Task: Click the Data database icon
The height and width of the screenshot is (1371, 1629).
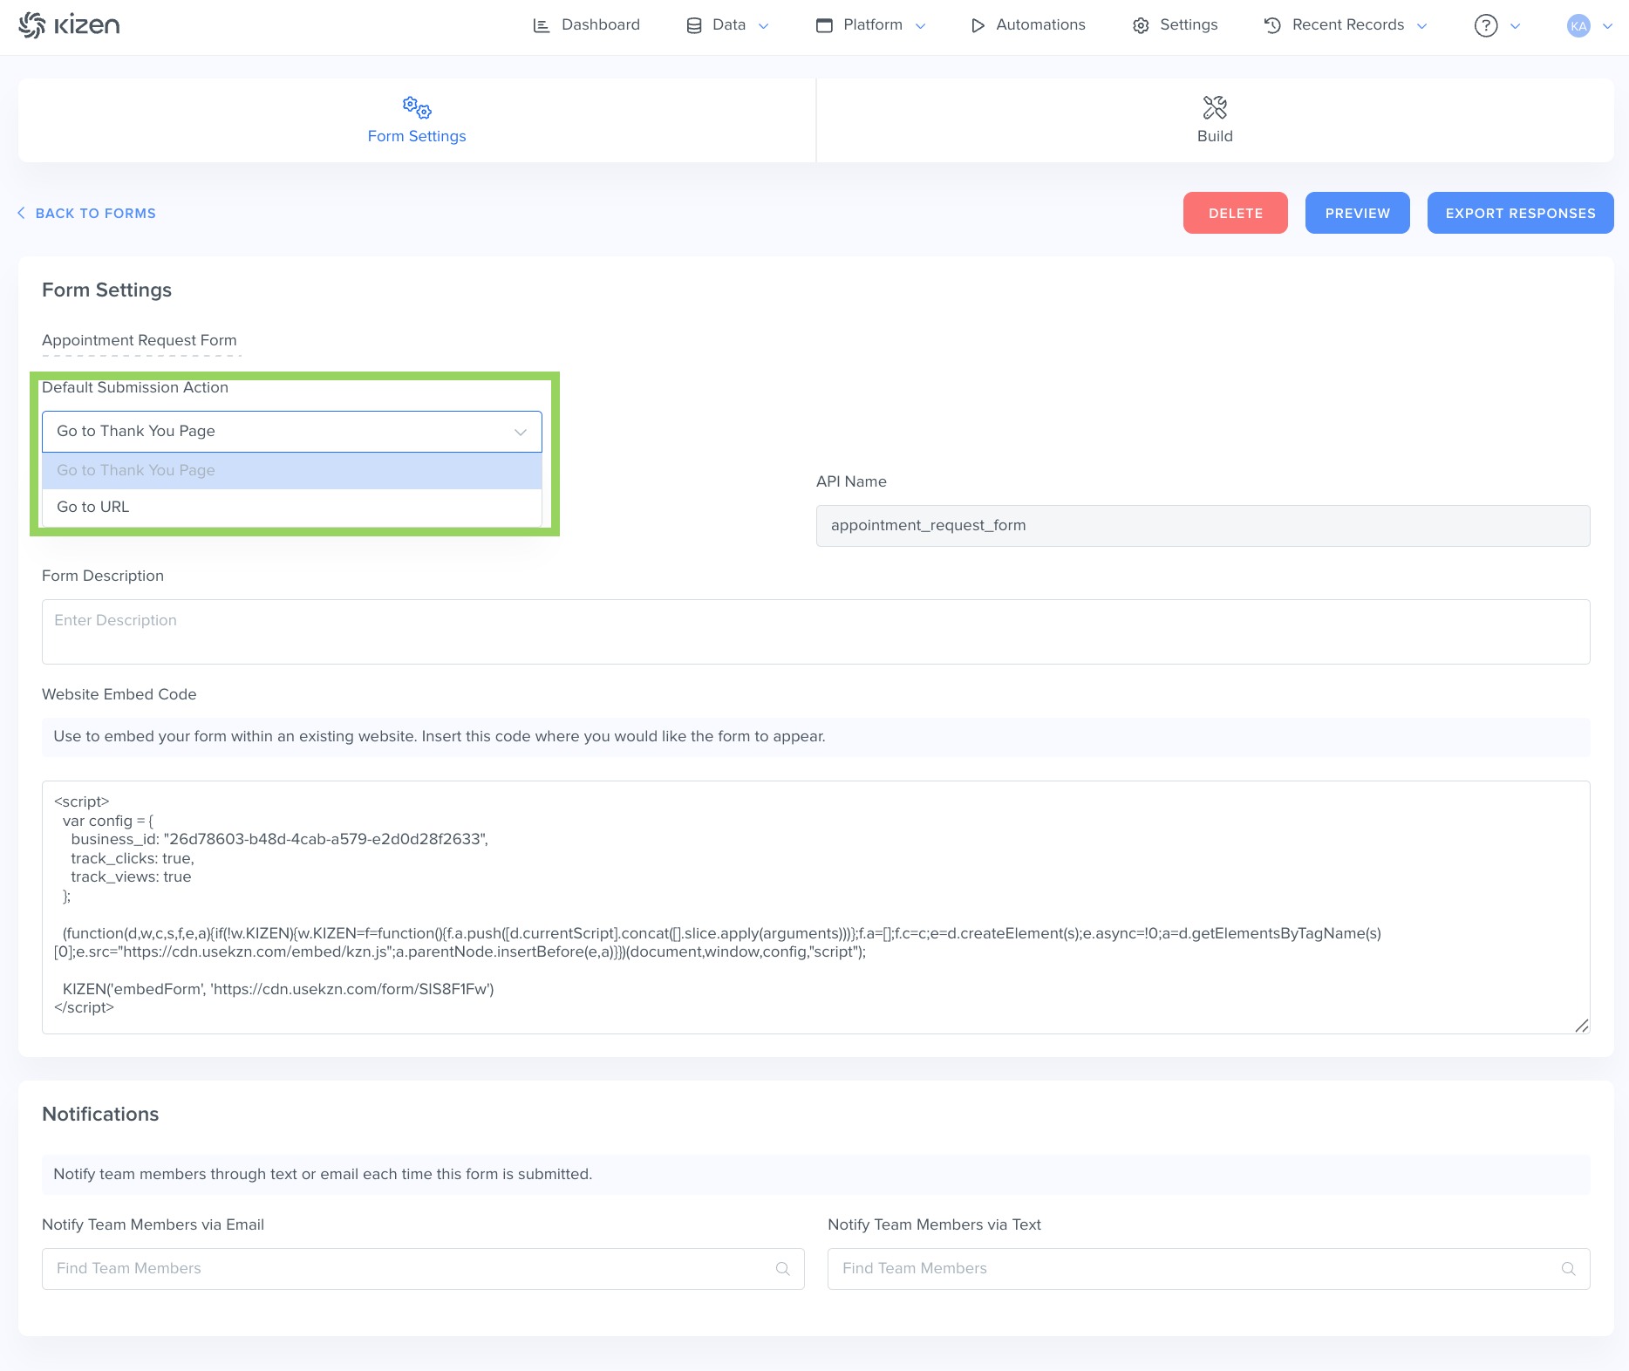Action: tap(694, 25)
